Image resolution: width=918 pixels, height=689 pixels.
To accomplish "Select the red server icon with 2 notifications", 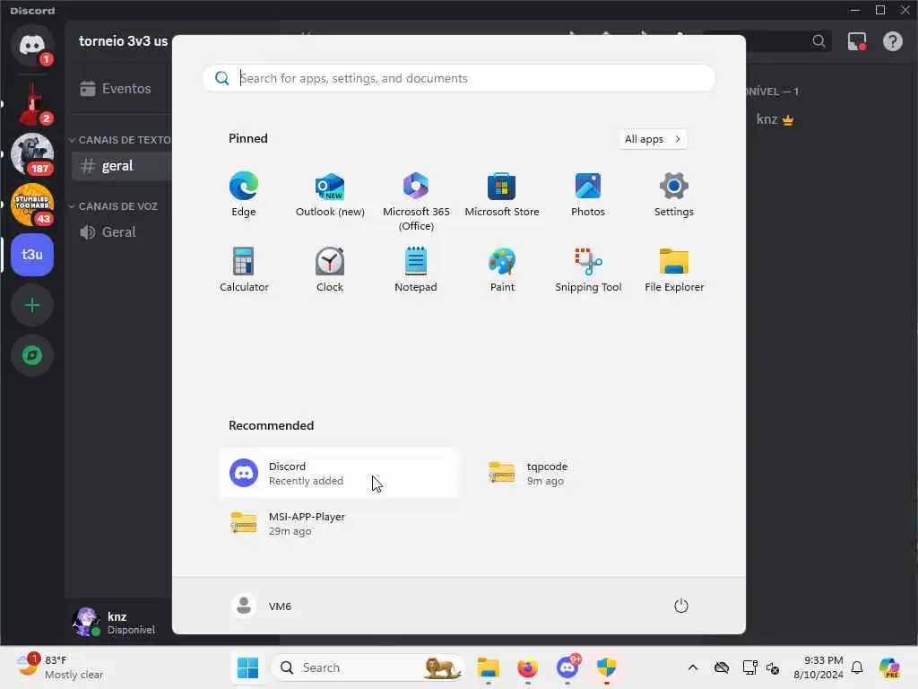I will [32, 104].
